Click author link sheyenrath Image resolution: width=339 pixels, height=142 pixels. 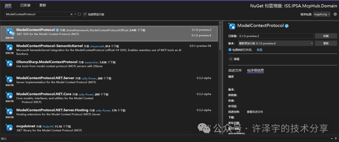pyautogui.click(x=97, y=46)
